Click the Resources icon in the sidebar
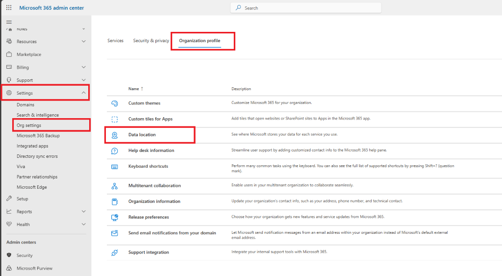Viewport: 502px width, 276px height. (x=9, y=41)
